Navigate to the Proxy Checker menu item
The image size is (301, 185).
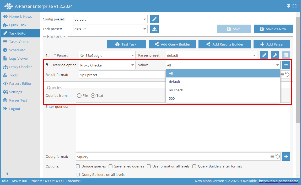tap(20, 67)
